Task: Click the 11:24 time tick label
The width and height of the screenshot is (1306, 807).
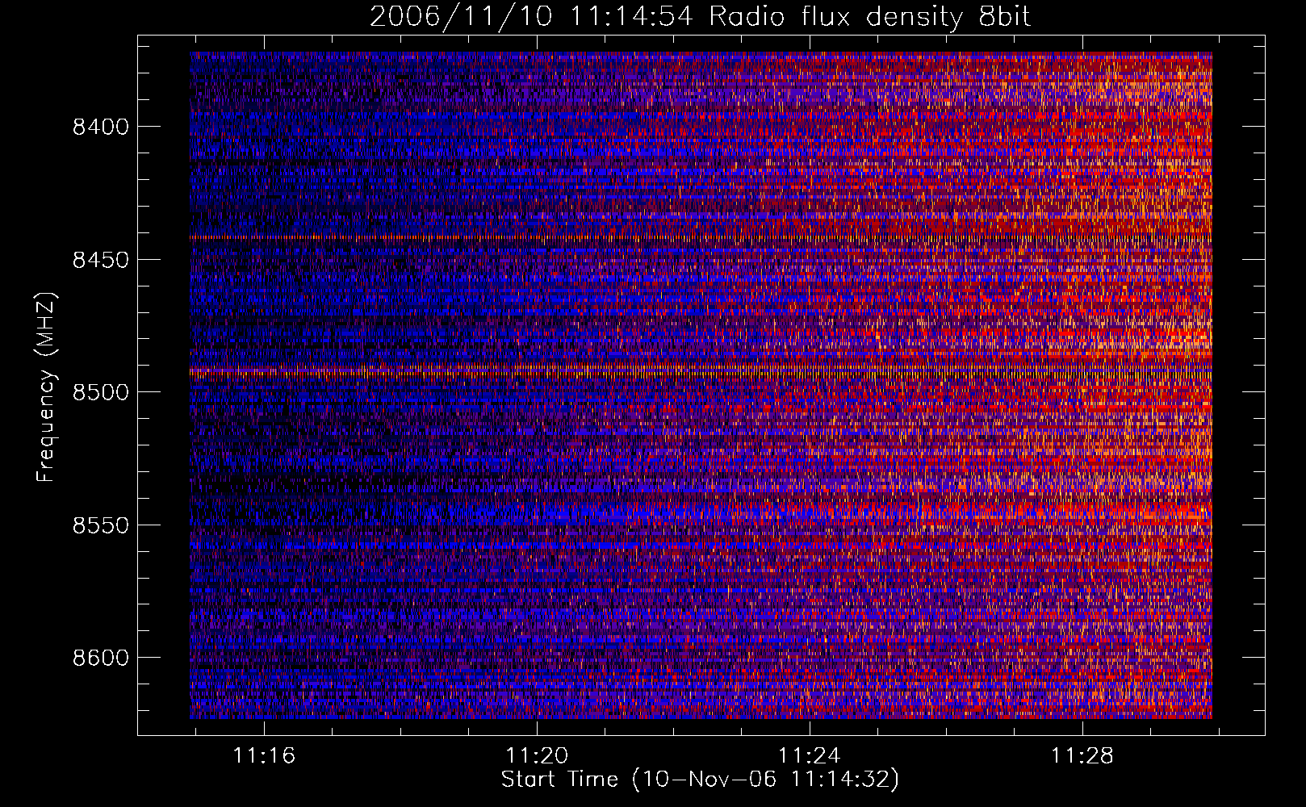Action: click(x=809, y=756)
